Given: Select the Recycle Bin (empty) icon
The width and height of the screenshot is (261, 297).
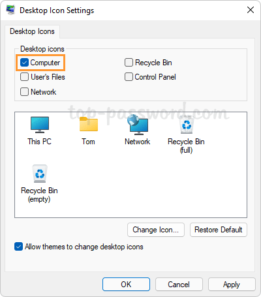Looking at the screenshot, I should pyautogui.click(x=40, y=174).
